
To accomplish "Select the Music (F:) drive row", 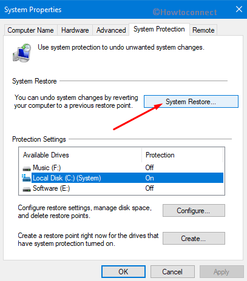I will [x=123, y=168].
